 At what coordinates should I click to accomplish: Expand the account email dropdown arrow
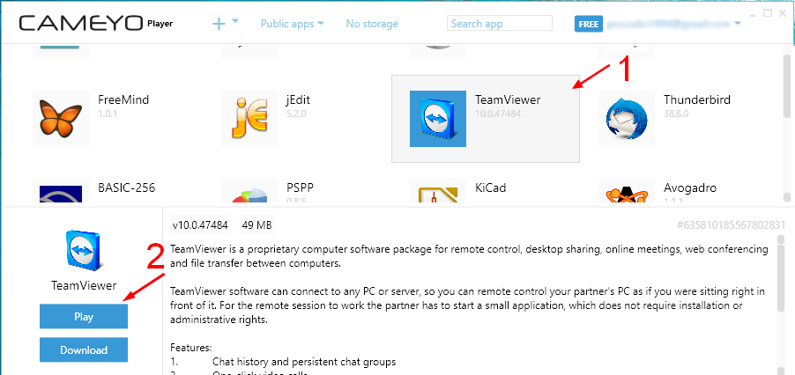click(x=737, y=23)
